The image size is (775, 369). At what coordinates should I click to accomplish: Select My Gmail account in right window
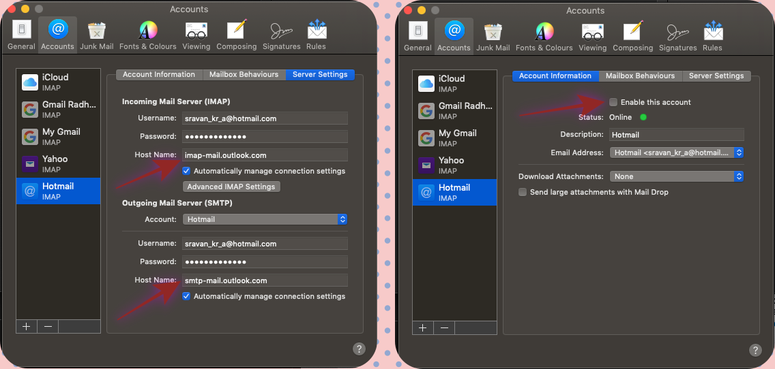pyautogui.click(x=455, y=138)
